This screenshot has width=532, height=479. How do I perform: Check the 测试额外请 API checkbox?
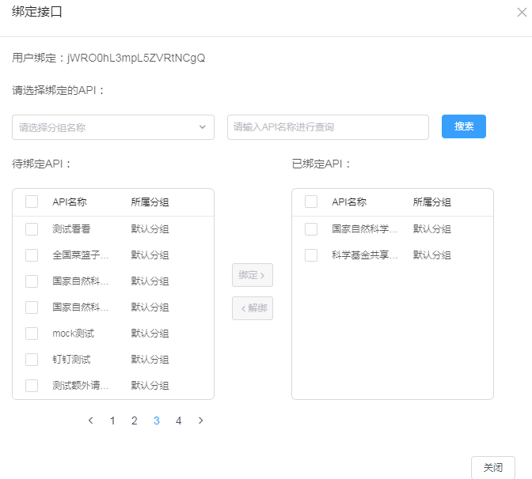click(x=32, y=386)
